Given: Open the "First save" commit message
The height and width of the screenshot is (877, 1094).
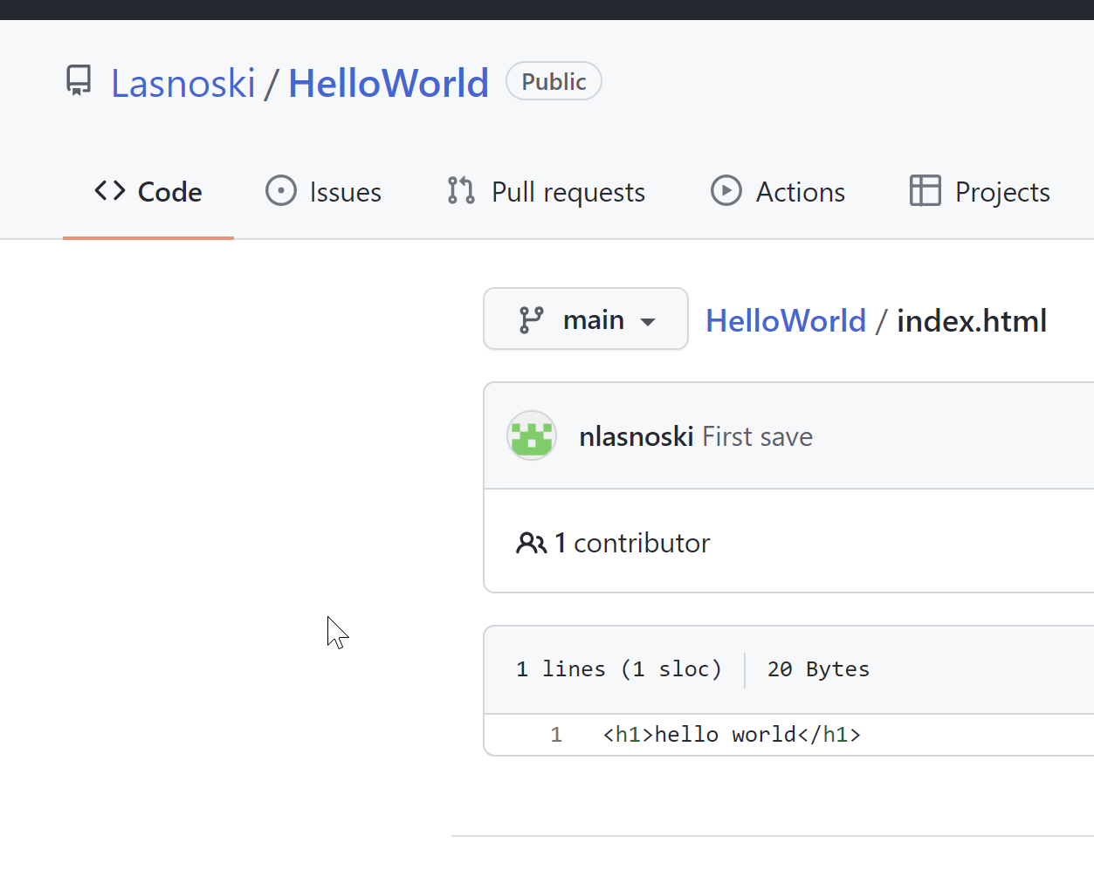Looking at the screenshot, I should tap(757, 436).
